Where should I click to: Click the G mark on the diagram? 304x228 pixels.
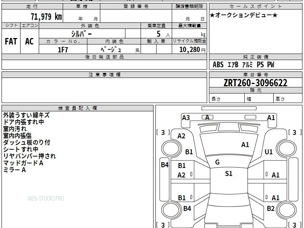(x=217, y=162)
